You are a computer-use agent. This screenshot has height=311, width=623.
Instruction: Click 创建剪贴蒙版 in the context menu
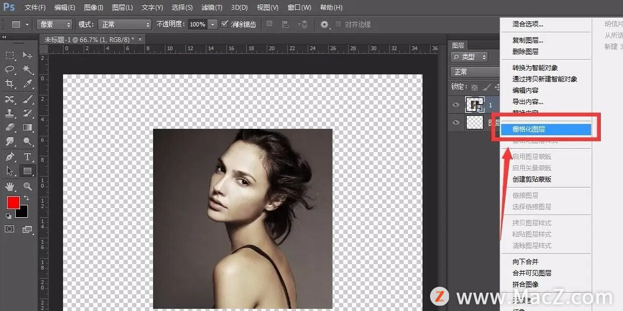coord(532,179)
